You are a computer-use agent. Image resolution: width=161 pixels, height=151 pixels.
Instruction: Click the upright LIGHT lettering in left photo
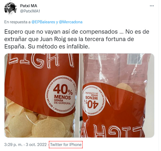[42, 60]
